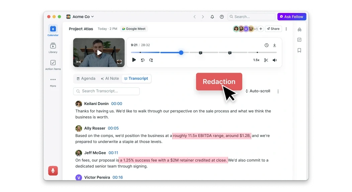Screen dimensions: 352x192
Task: Click the top Search field
Action: pos(251,17)
